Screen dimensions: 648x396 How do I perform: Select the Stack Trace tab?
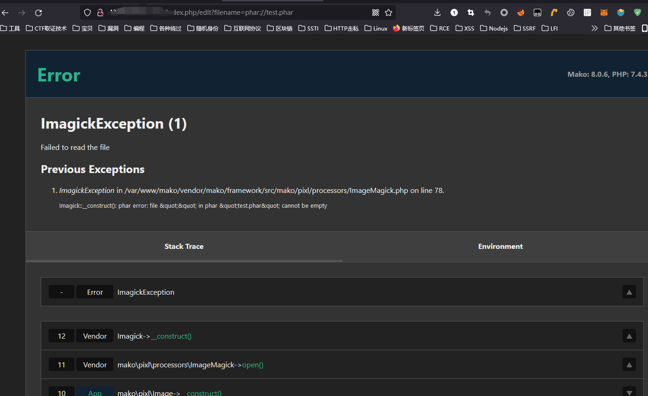tap(184, 247)
